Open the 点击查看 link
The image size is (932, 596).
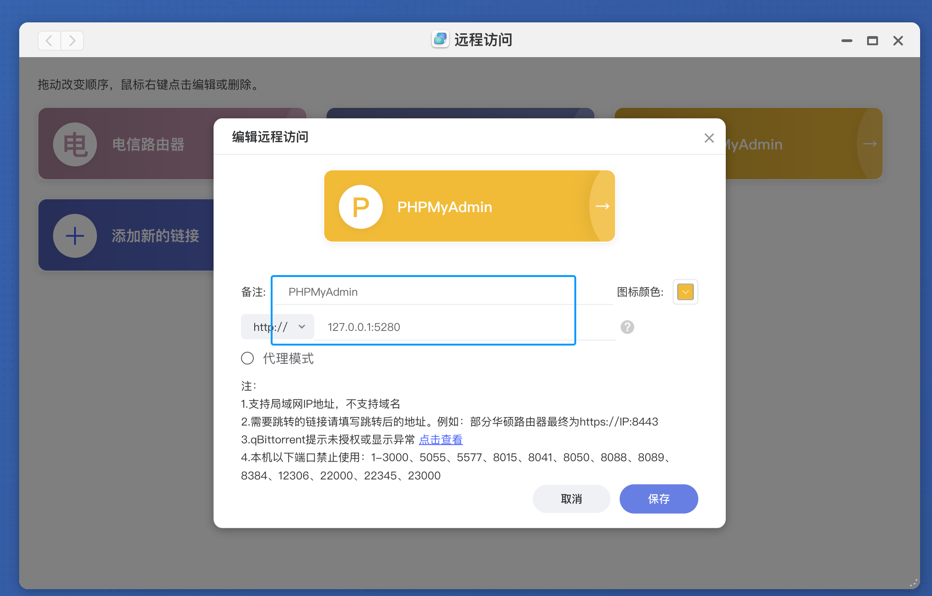click(441, 440)
